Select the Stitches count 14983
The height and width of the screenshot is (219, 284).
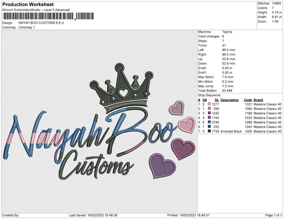point(276,3)
